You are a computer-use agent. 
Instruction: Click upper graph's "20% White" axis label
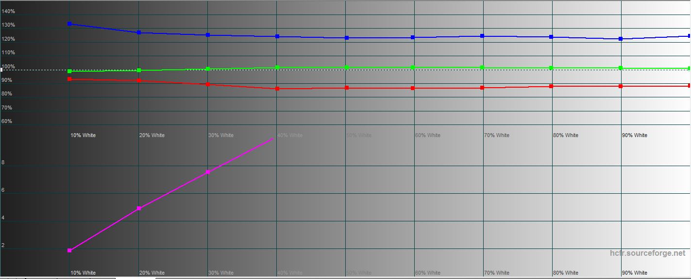[x=152, y=135]
